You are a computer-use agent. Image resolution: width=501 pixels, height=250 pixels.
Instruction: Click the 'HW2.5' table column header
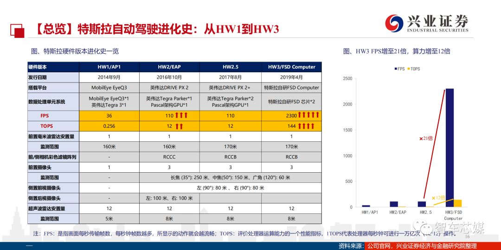point(231,67)
